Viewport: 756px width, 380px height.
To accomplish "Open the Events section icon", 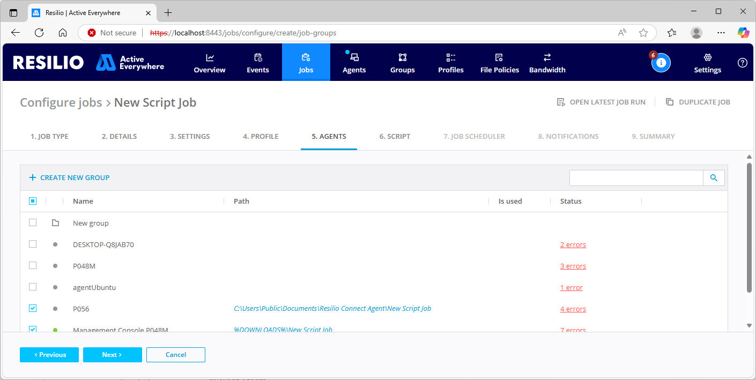I will point(258,58).
